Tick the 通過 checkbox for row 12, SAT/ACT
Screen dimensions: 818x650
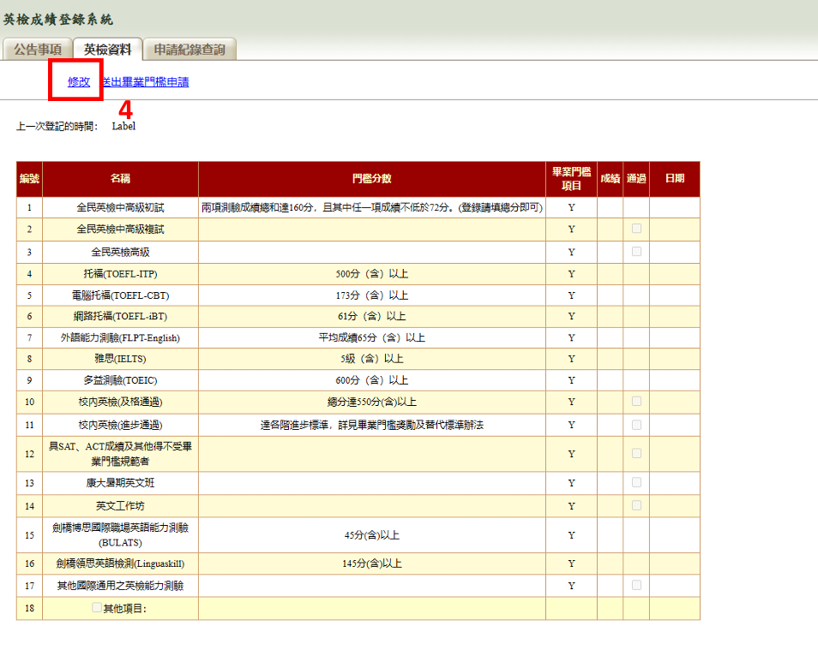pos(636,453)
